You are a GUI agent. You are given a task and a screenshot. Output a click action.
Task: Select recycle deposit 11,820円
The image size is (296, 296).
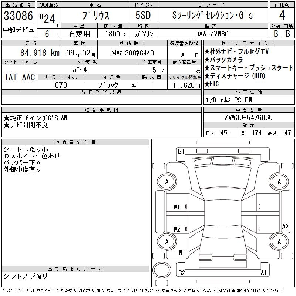[186, 85]
